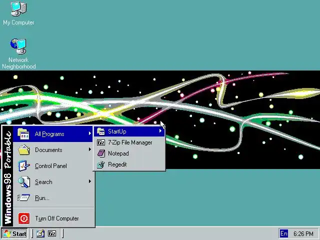Click the 7-Zip File Manager submenu icon
The height and width of the screenshot is (240, 320).
(101, 142)
